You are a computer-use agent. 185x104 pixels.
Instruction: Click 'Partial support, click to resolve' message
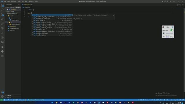[x=36, y=100]
